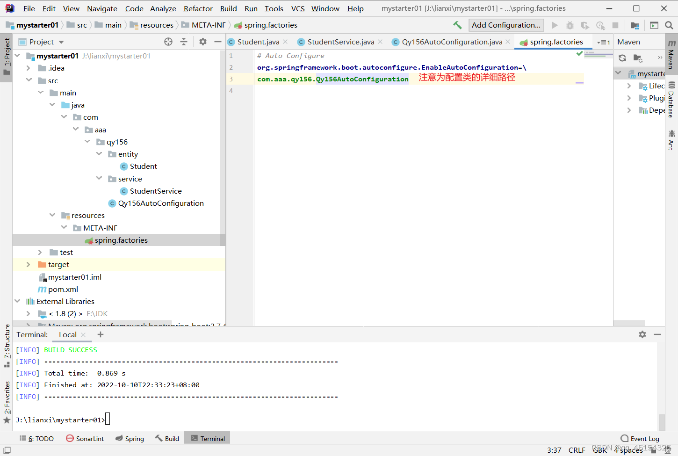Collapse the src folder

tap(29, 80)
